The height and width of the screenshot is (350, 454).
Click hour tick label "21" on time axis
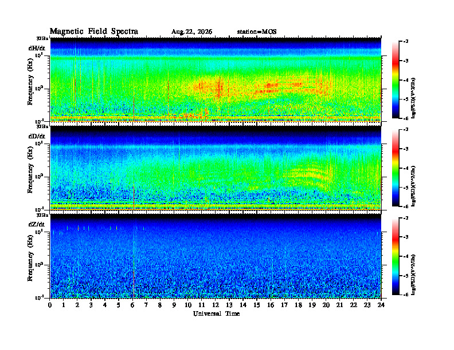(339, 305)
